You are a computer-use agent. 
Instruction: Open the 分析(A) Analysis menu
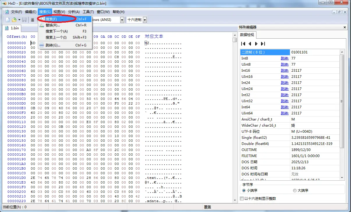[x=74, y=12]
